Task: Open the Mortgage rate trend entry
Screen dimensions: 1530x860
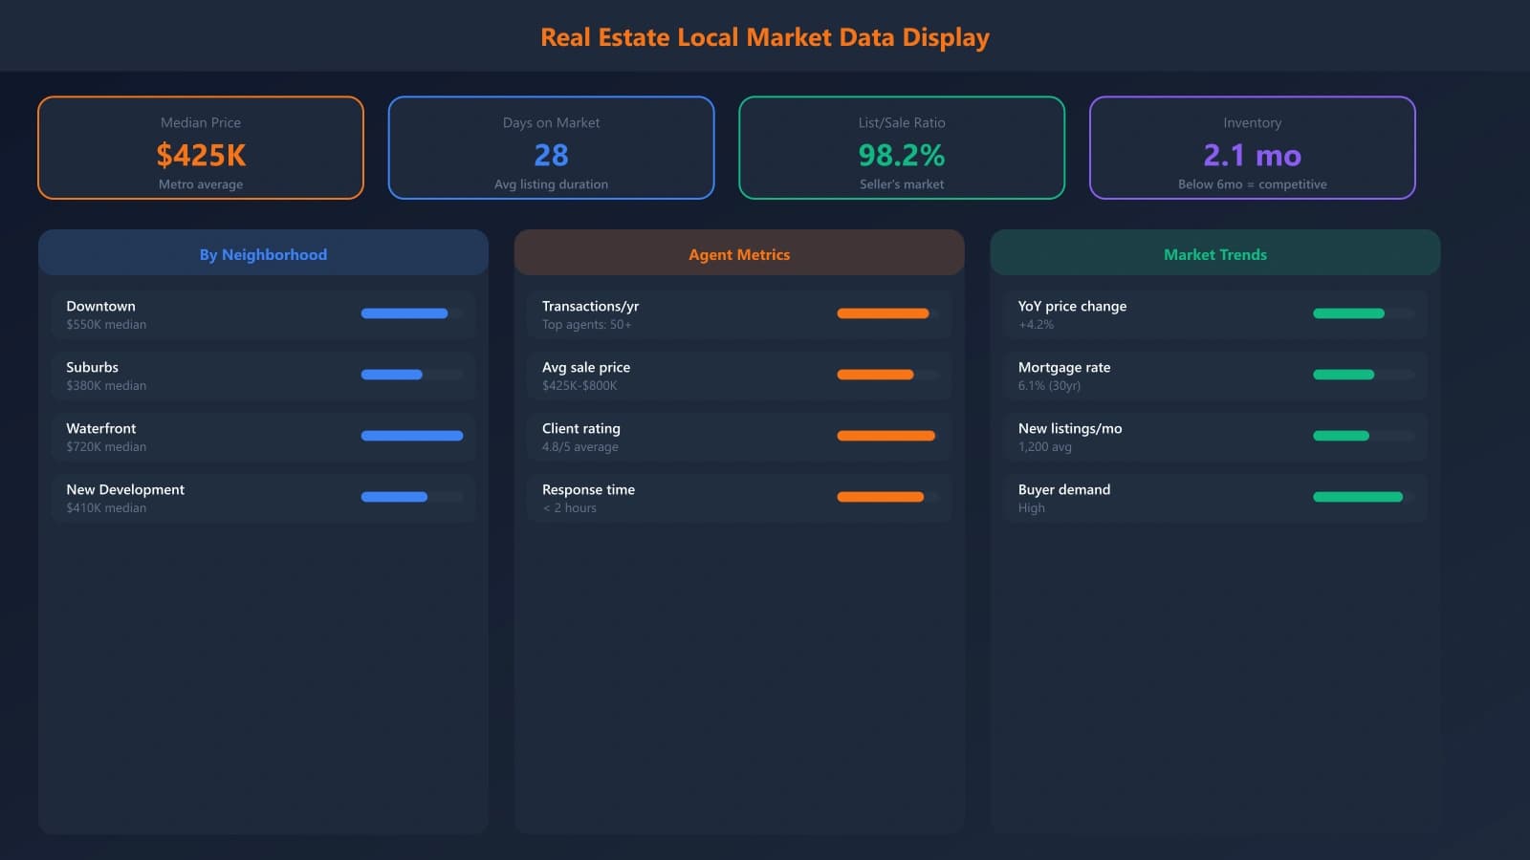Action: pyautogui.click(x=1214, y=375)
